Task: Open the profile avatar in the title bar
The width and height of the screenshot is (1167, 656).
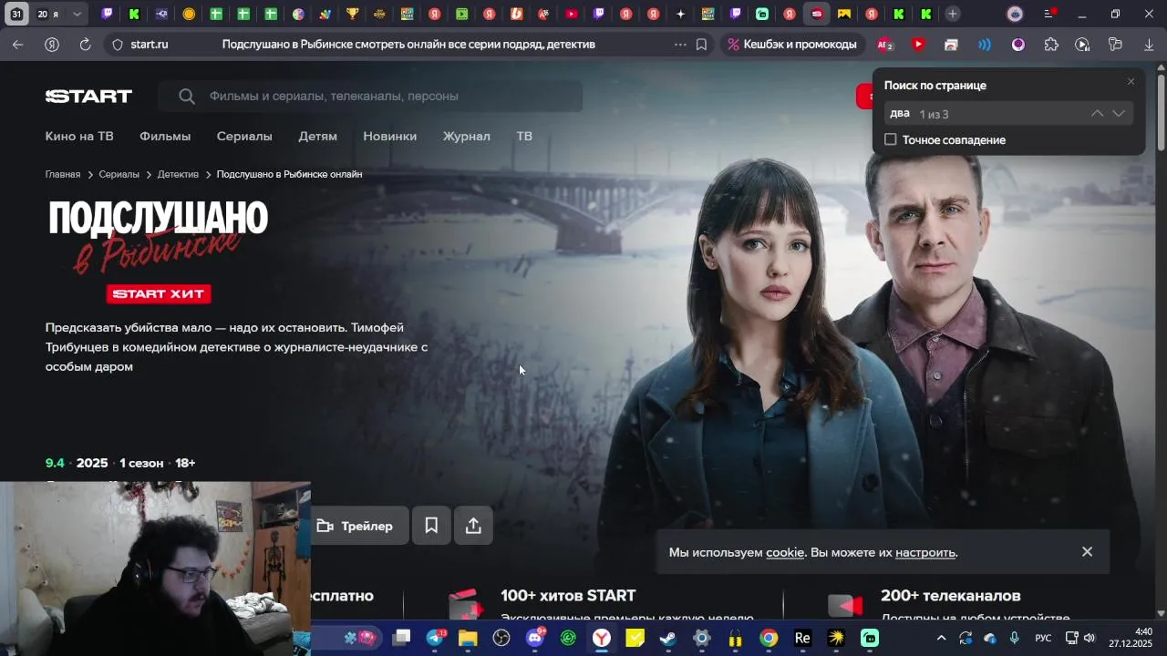Action: pyautogui.click(x=1015, y=14)
